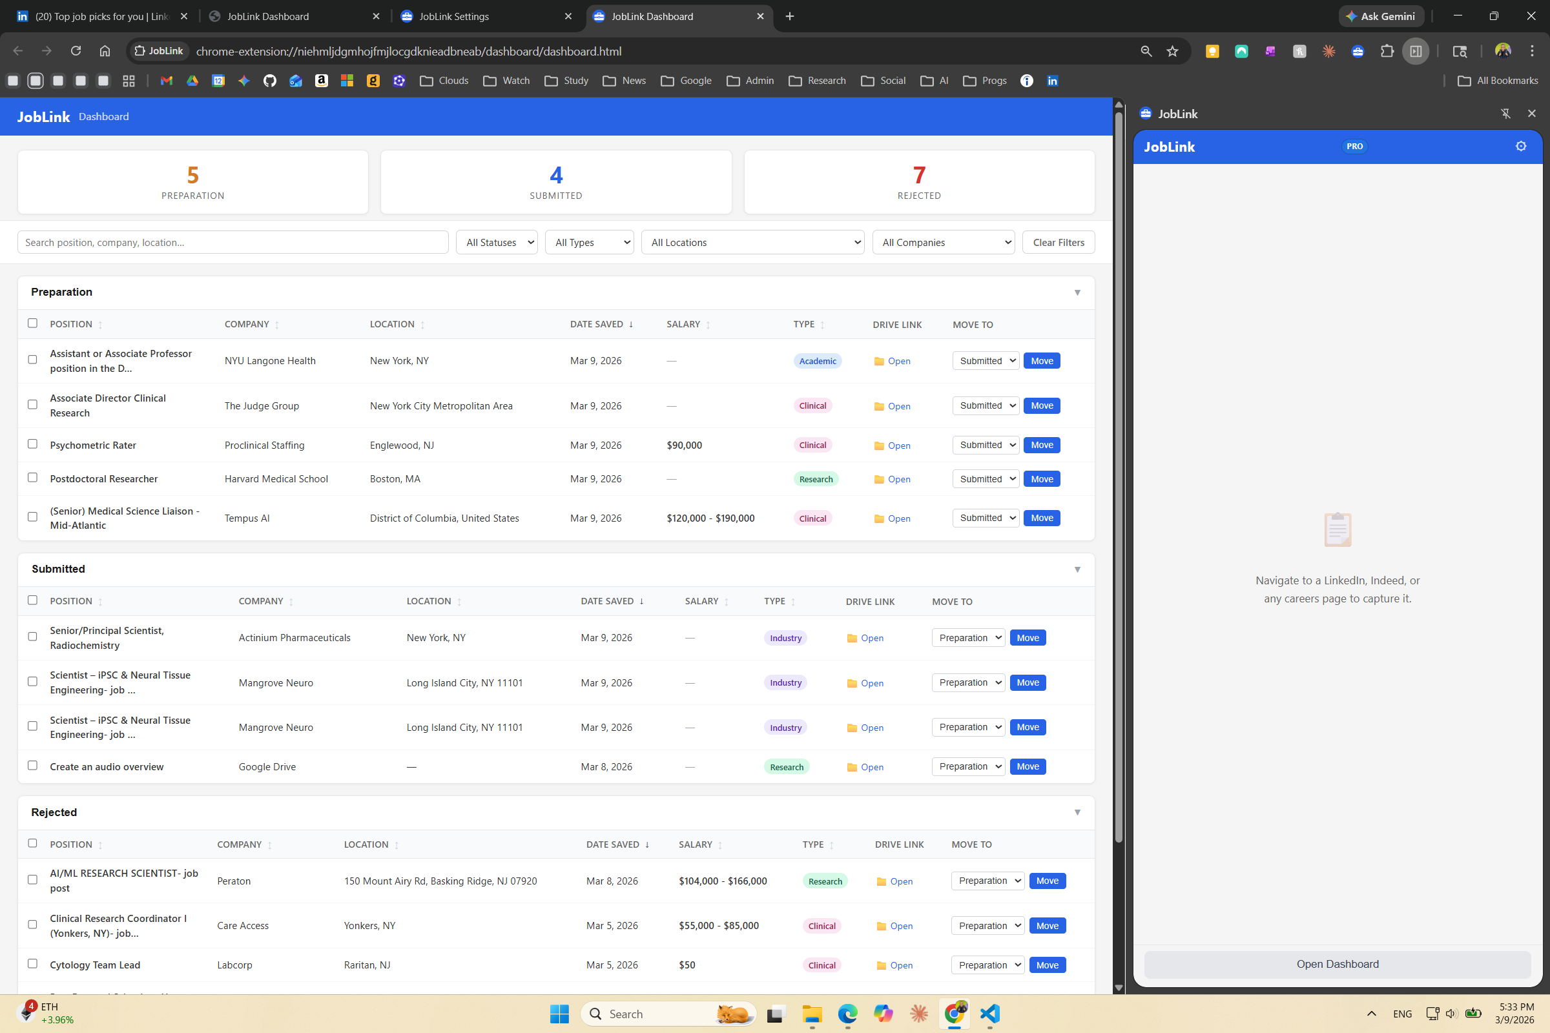Click the Clear Filters button
Screen dimensions: 1550x1033
coord(1059,243)
